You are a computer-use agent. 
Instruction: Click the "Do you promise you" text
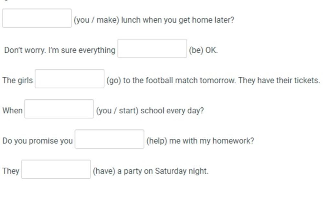37,141
